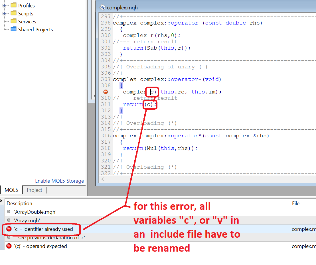
Task: Expand the Profiles folder node
Action: pyautogui.click(x=5, y=6)
